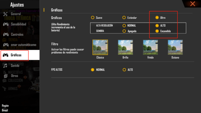Select Ultra graphics quality
Image resolution: width=201 pixels, height=113 pixels.
[x=157, y=18]
